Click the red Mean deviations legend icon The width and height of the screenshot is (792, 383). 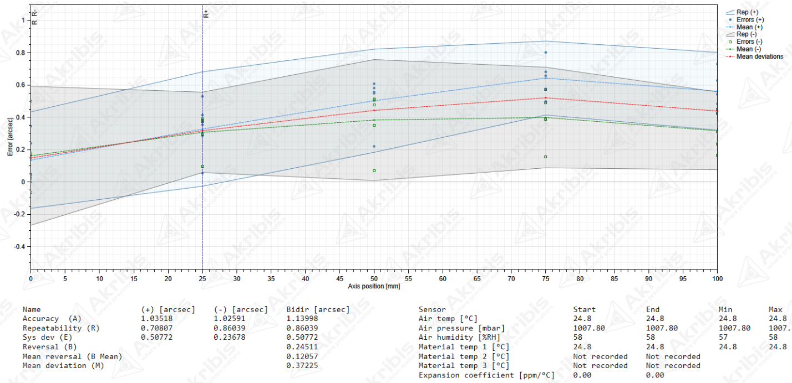(730, 56)
